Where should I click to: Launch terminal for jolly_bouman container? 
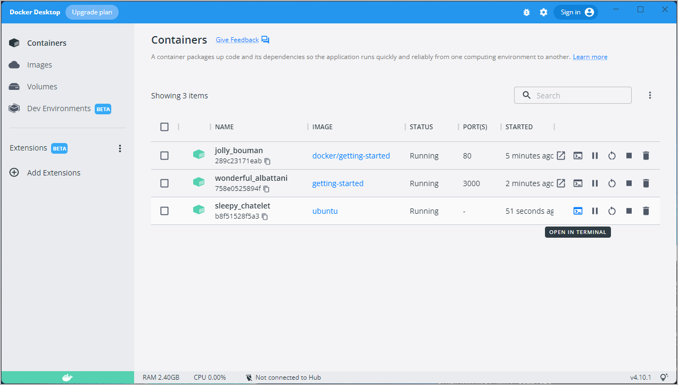pos(578,156)
